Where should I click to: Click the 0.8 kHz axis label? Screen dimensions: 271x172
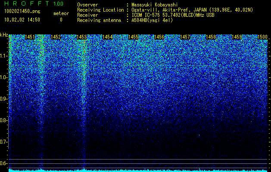(4, 120)
